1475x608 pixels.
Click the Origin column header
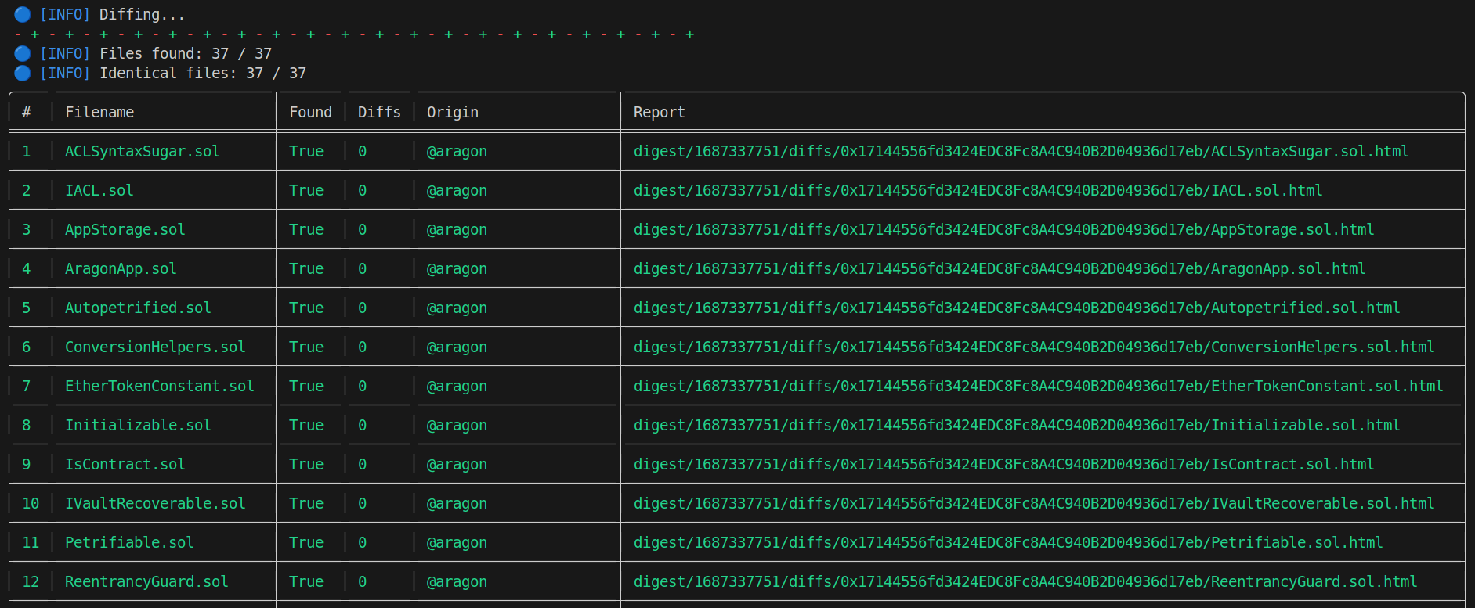click(x=453, y=112)
